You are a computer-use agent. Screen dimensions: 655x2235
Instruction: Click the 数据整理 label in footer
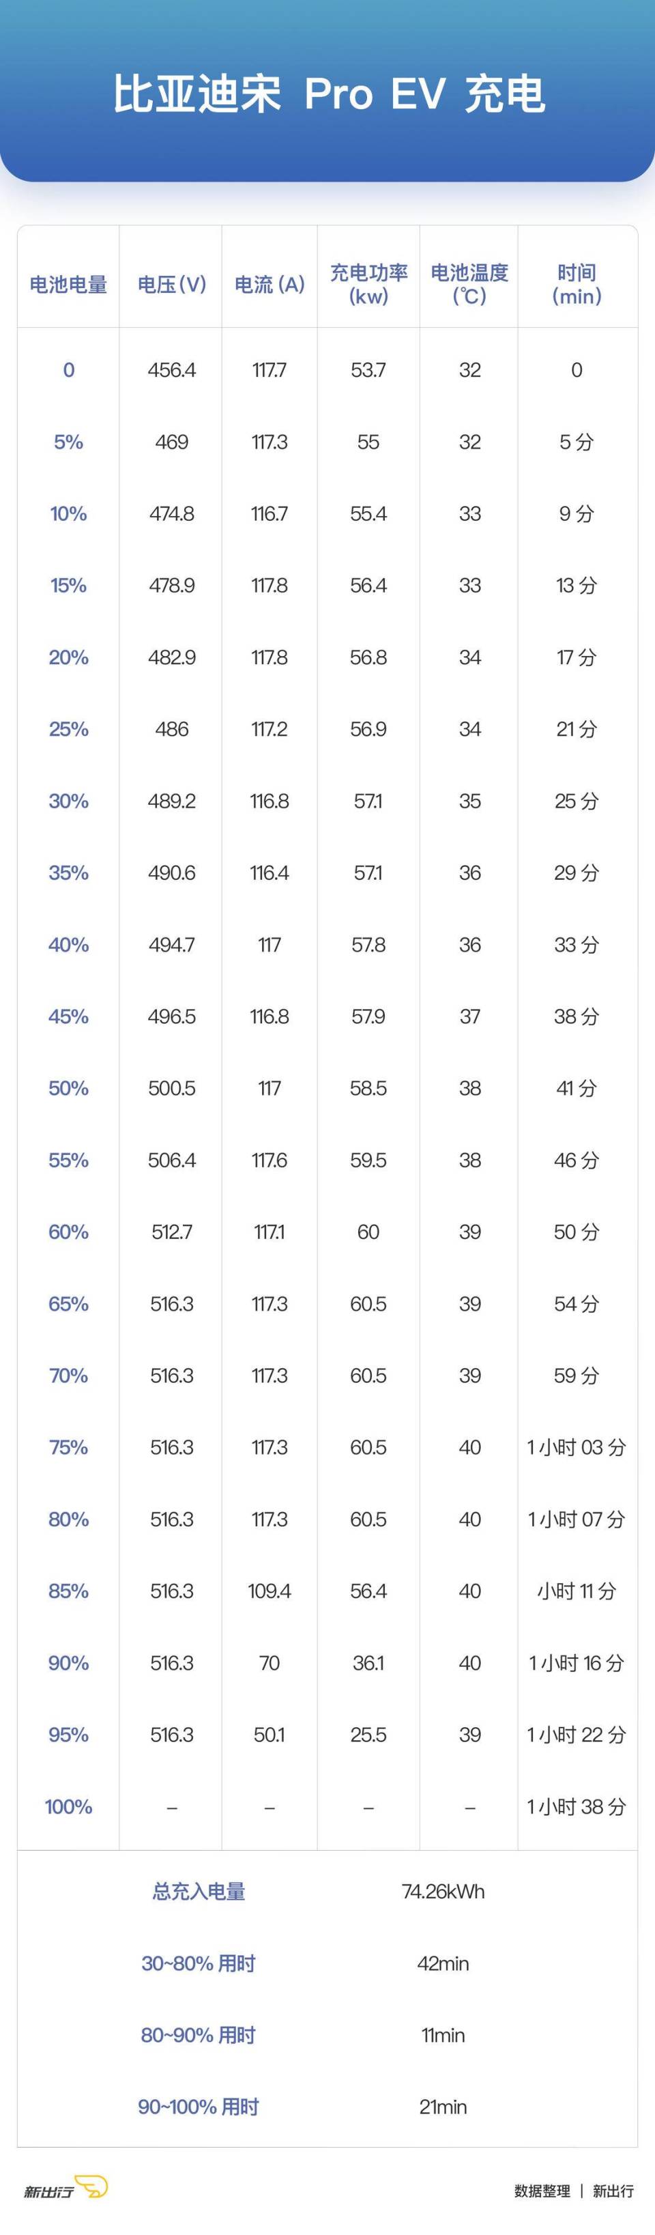[x=542, y=2191]
